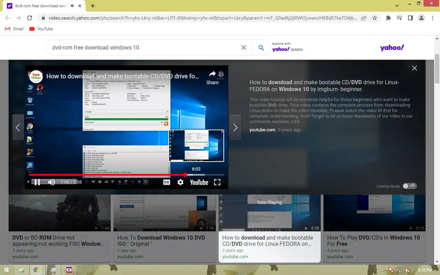Toggle closed captions on the video
The image size is (440, 275).
(x=167, y=182)
